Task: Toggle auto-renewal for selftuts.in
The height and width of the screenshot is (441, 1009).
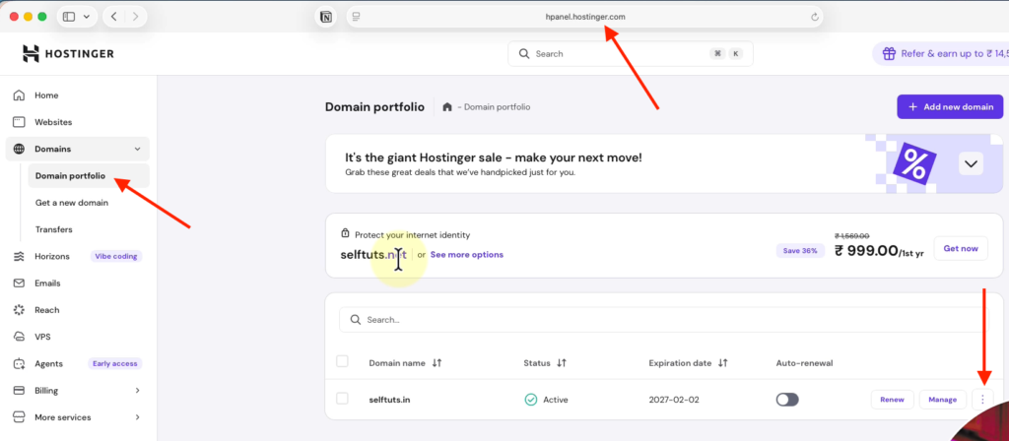Action: tap(787, 399)
